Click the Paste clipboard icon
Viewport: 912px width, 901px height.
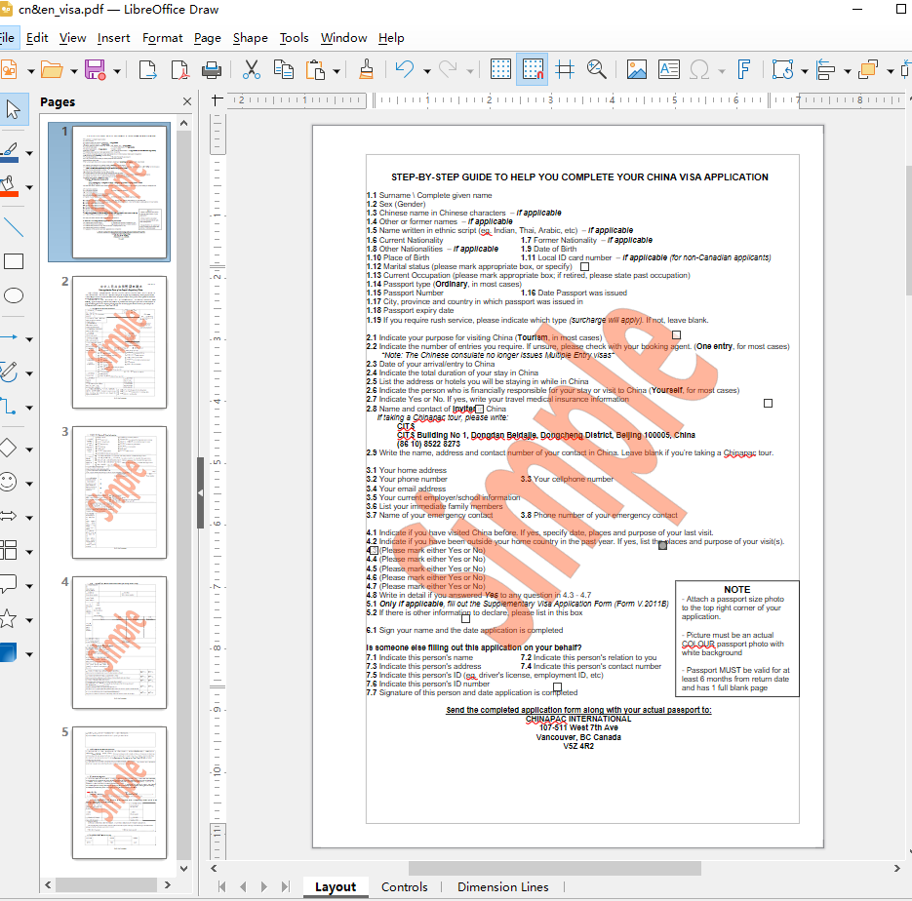tap(315, 70)
